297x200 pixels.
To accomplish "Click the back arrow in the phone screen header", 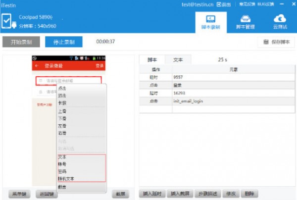I will [x=36, y=65].
